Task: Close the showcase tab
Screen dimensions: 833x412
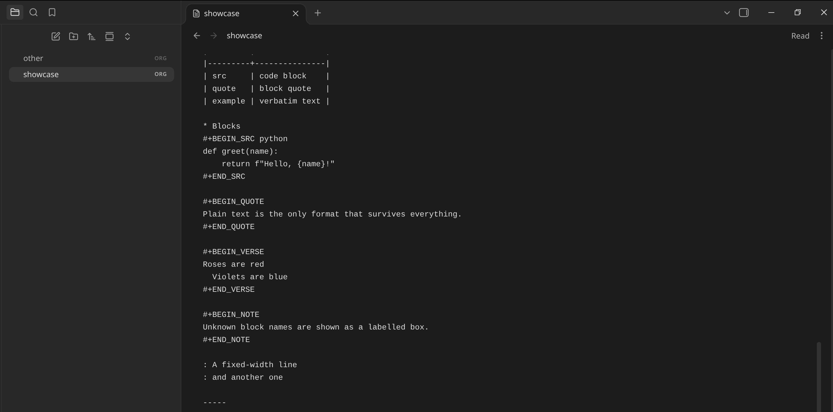Action: pos(296,13)
